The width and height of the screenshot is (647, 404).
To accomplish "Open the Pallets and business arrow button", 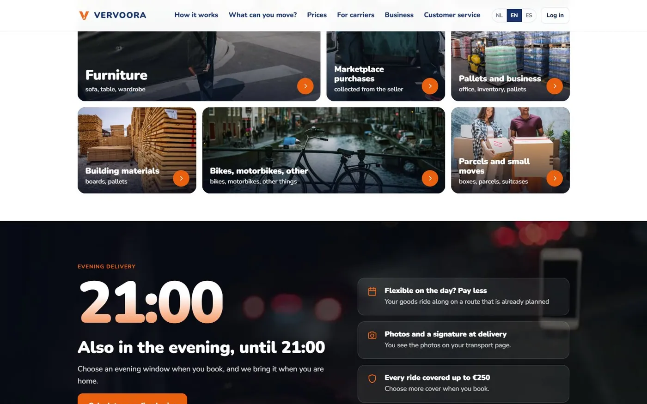I will [555, 86].
